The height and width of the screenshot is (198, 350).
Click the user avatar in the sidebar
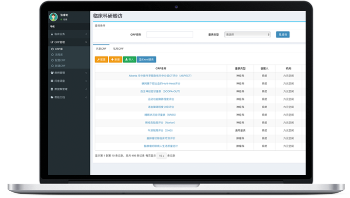pos(53,18)
